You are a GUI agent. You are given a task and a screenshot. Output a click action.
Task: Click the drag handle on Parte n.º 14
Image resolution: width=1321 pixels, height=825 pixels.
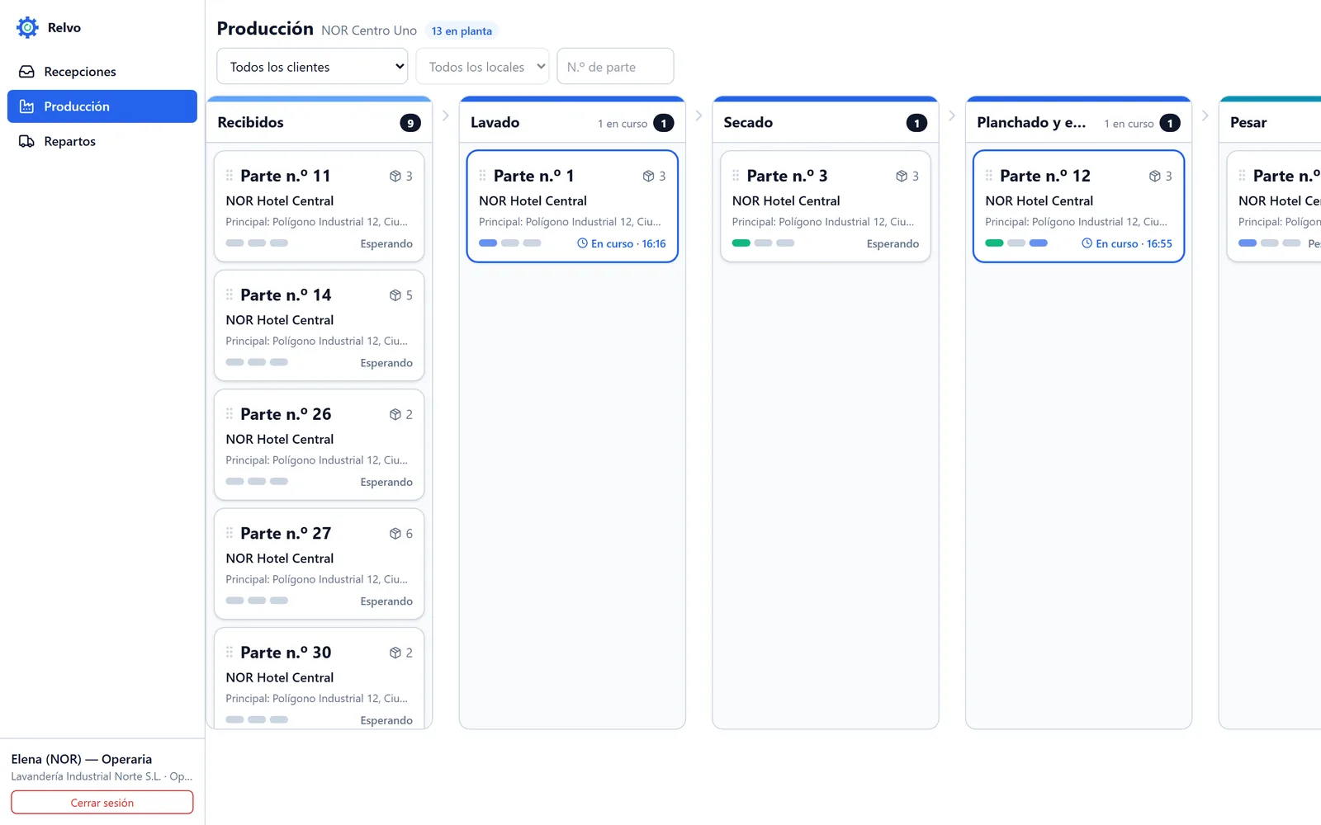(230, 295)
